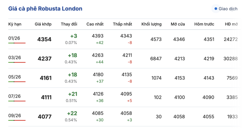The image size is (252, 129).
Task: Click the truncated HĐ mở column header
Action: click(231, 24)
